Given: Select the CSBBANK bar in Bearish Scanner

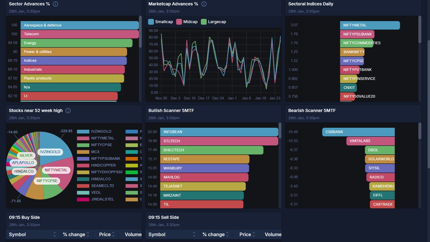Looking at the screenshot, I should tap(358, 132).
